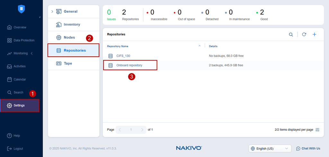Viewport: 329px width, 157px height.
Task: Open the CIFS_130 repository
Action: point(123,56)
